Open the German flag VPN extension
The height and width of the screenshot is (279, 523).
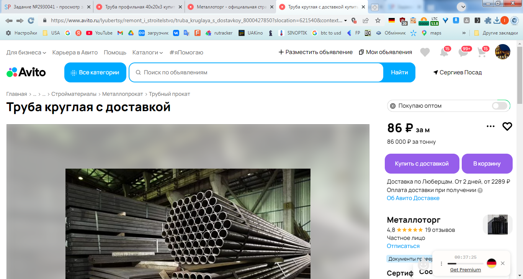click(x=391, y=21)
